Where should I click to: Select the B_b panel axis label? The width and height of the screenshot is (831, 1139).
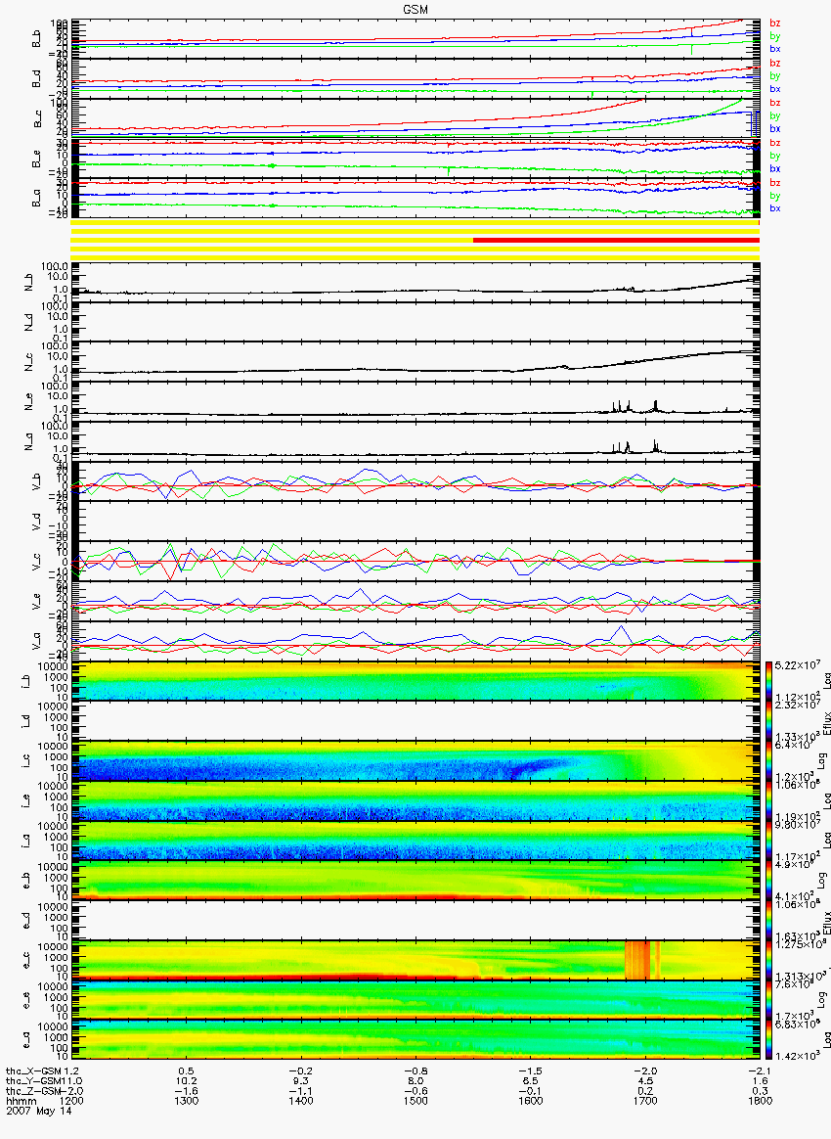36,39
